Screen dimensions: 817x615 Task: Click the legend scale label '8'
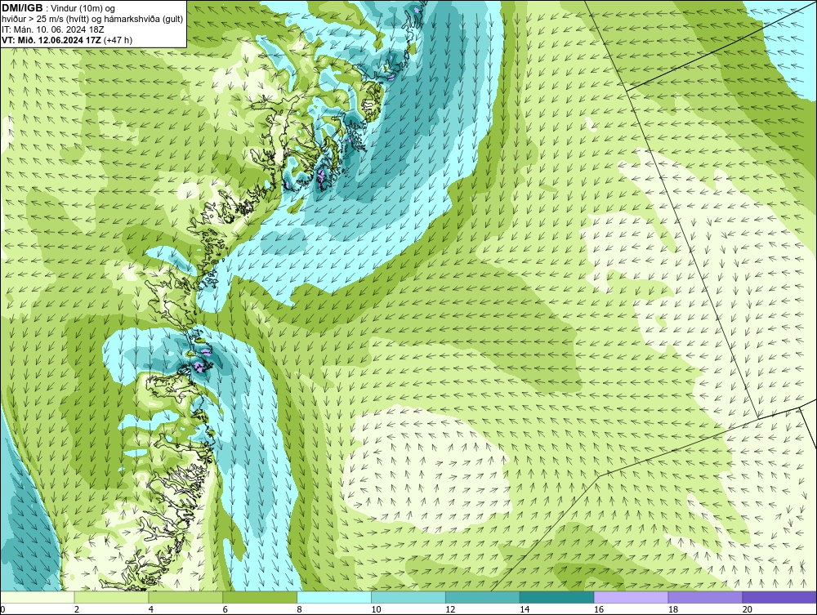click(x=300, y=609)
